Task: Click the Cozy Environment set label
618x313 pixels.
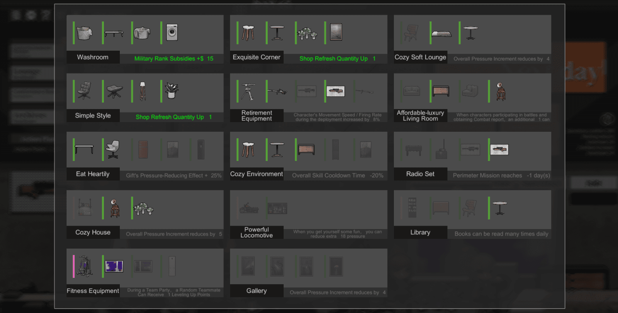Action: pos(256,174)
